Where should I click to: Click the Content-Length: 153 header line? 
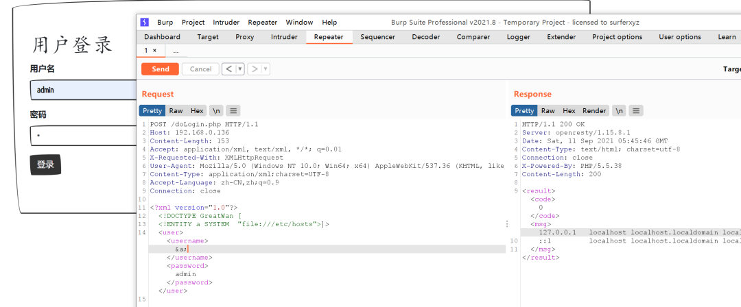pyautogui.click(x=189, y=140)
